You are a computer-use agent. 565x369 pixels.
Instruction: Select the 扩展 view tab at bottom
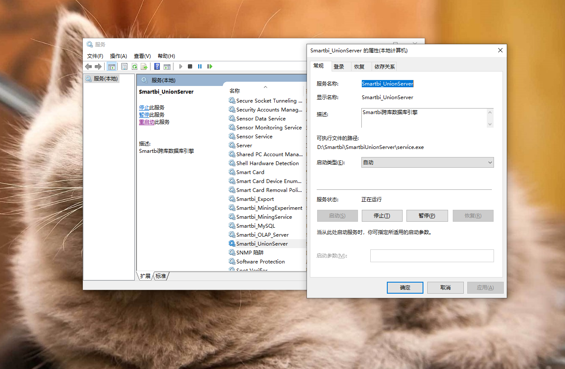145,276
